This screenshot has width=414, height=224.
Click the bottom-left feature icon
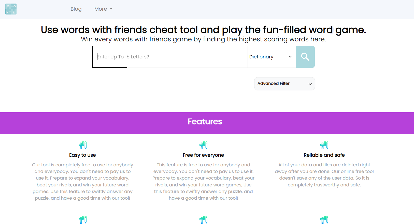click(83, 220)
